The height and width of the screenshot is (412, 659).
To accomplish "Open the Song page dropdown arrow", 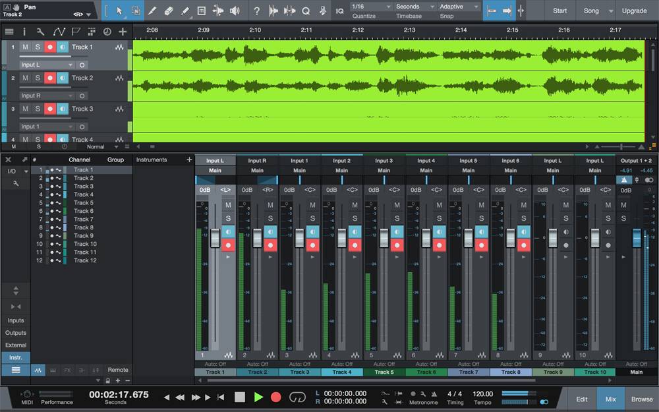I will click(x=611, y=11).
